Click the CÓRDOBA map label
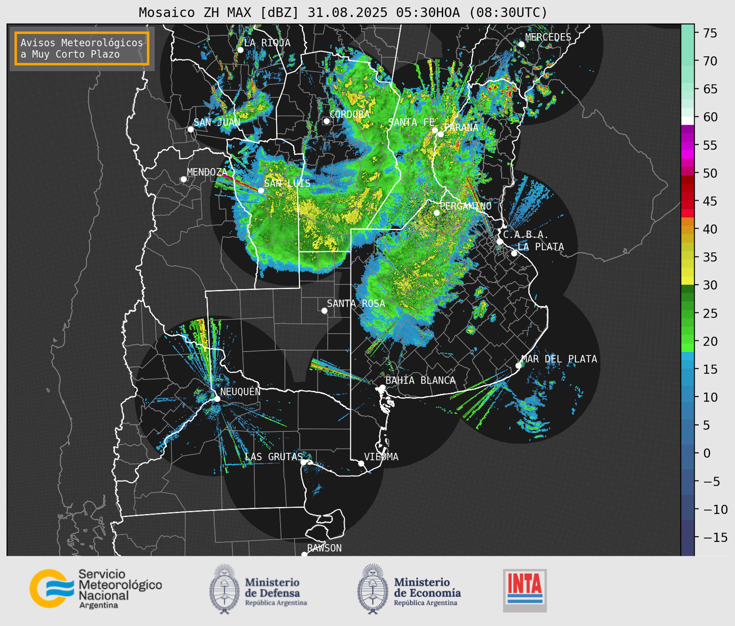The image size is (735, 626). click(349, 114)
